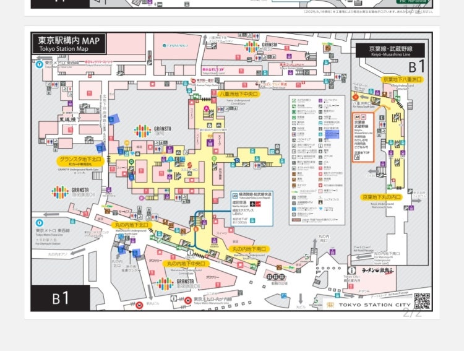Image resolution: width=464 pixels, height=351 pixels.
Task: Click the 京葉線・武蔵野線 header box
Action: click(x=390, y=50)
